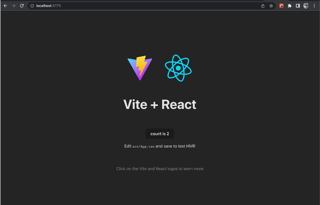The image size is (320, 205).
Task: Reload the page with the refresh icon
Action: [x=22, y=6]
